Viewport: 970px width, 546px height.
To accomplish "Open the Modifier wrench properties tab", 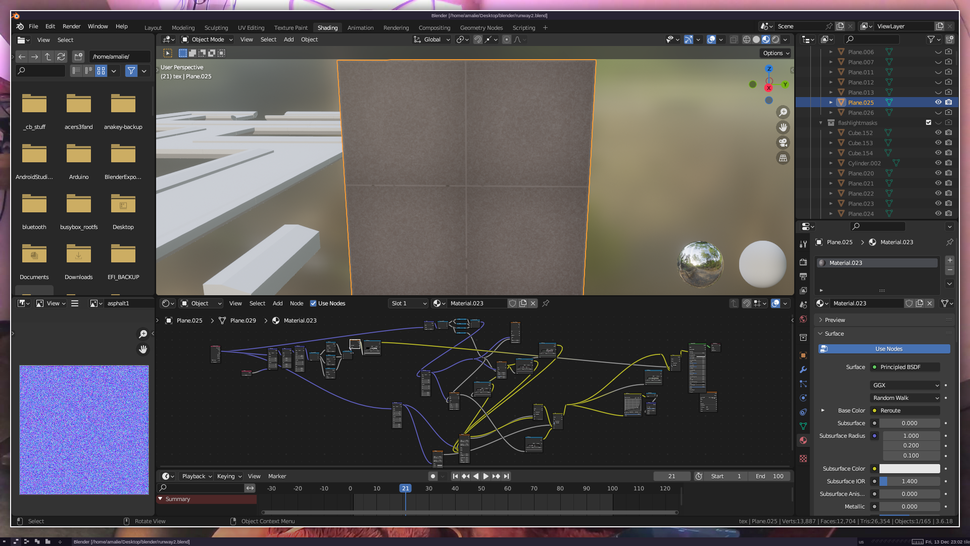I will click(803, 370).
